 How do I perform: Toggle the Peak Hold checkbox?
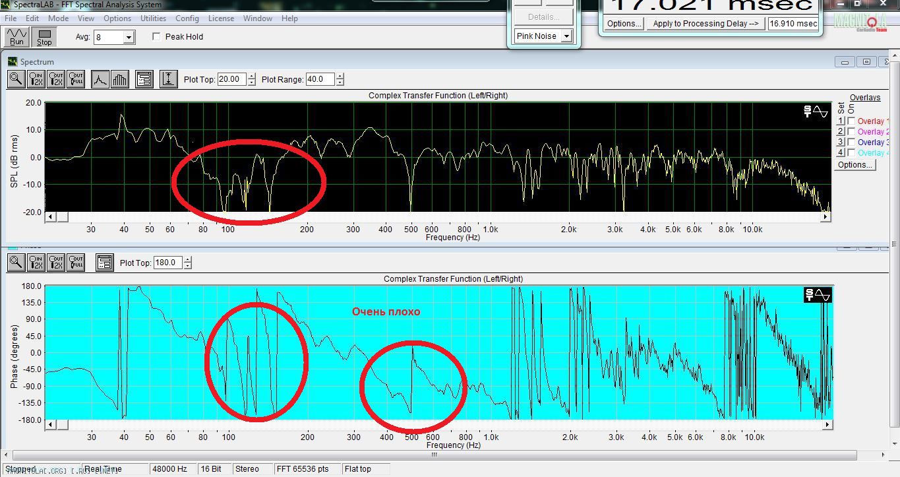point(156,37)
